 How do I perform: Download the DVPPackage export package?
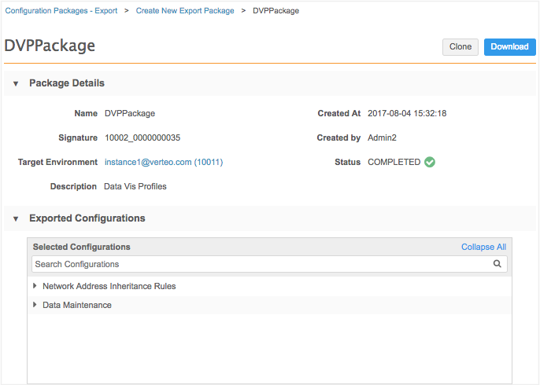click(509, 46)
